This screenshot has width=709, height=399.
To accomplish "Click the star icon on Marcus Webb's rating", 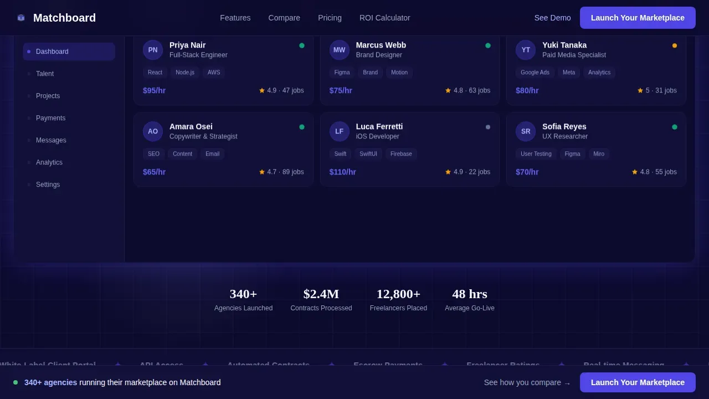I will pyautogui.click(x=448, y=90).
